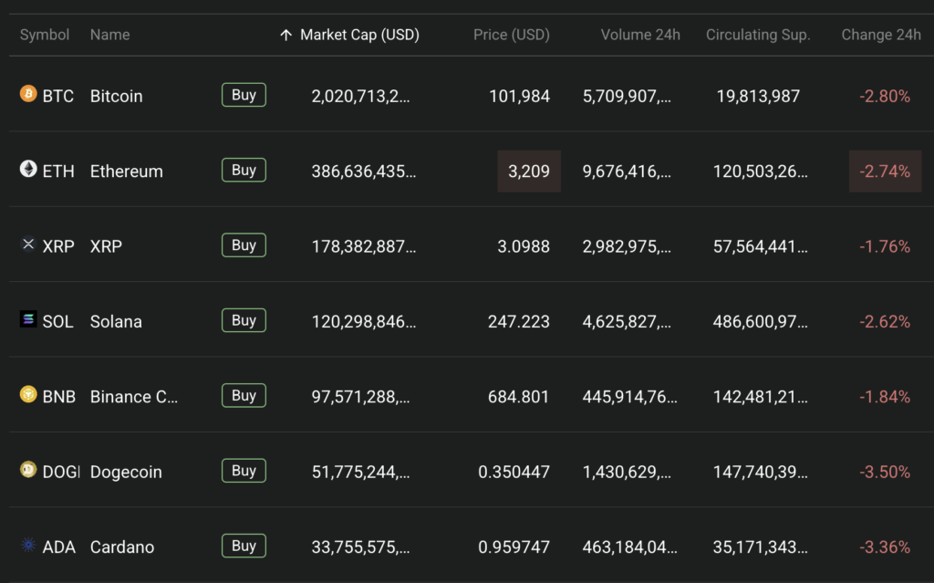The height and width of the screenshot is (583, 934).
Task: Click BNB volume 445,914,76...
Action: point(629,396)
